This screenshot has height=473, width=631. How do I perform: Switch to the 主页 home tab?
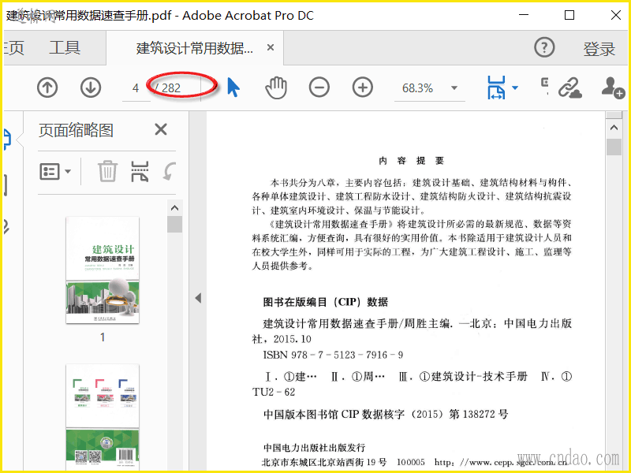[x=13, y=48]
